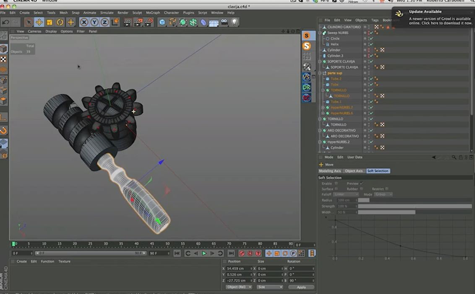Toggle the Rubber checkbox
The image size is (475, 294).
tap(361, 189)
